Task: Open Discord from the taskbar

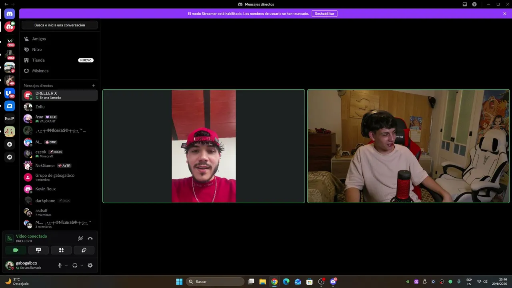Action: (x=333, y=282)
